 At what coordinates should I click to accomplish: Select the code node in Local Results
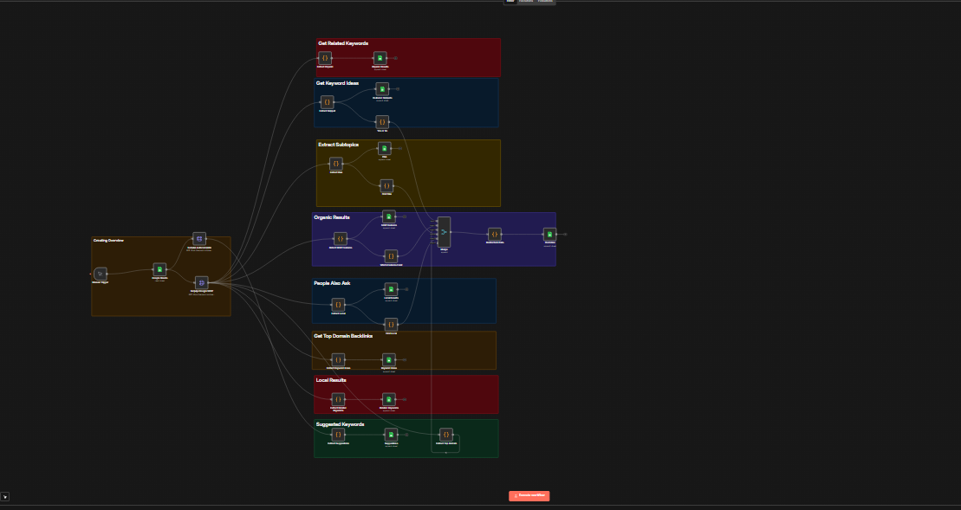click(x=338, y=399)
